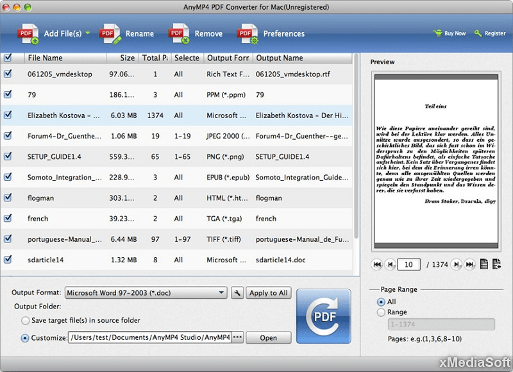
Task: Uncheck the Forum4-Dr_Guenther file checkbox
Action: tap(8, 135)
